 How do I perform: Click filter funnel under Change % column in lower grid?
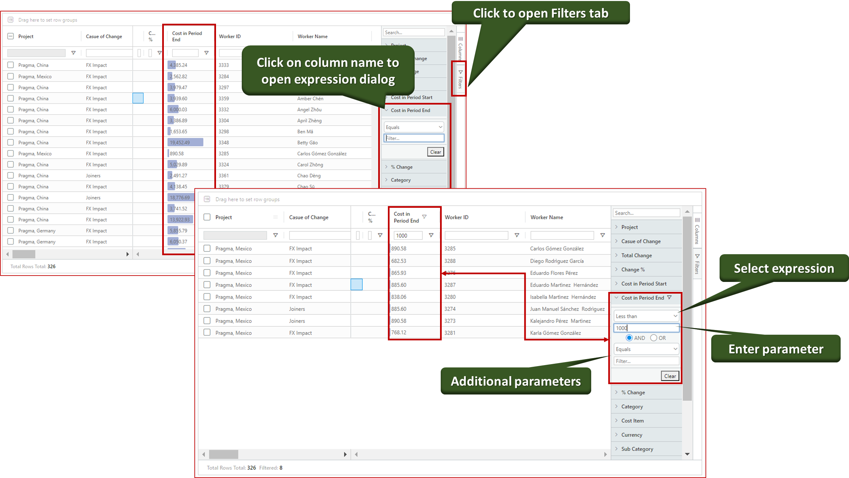(x=380, y=235)
